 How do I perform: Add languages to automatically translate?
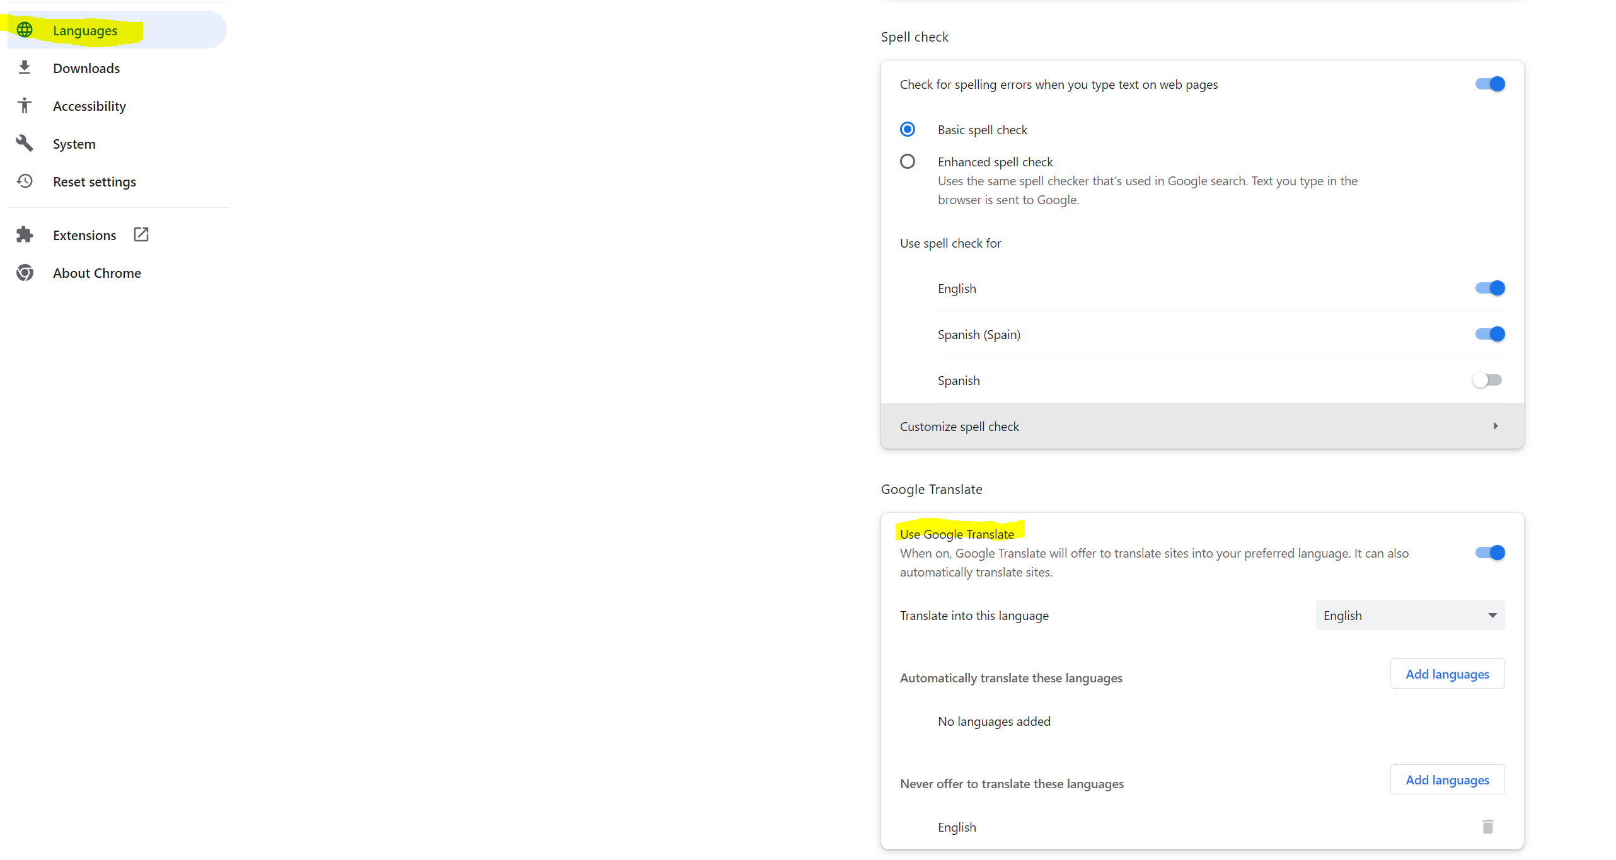pyautogui.click(x=1447, y=674)
